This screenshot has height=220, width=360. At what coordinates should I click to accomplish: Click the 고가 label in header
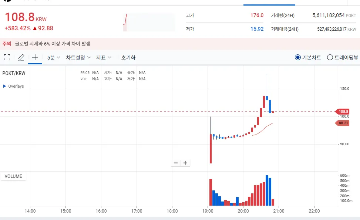click(x=190, y=16)
